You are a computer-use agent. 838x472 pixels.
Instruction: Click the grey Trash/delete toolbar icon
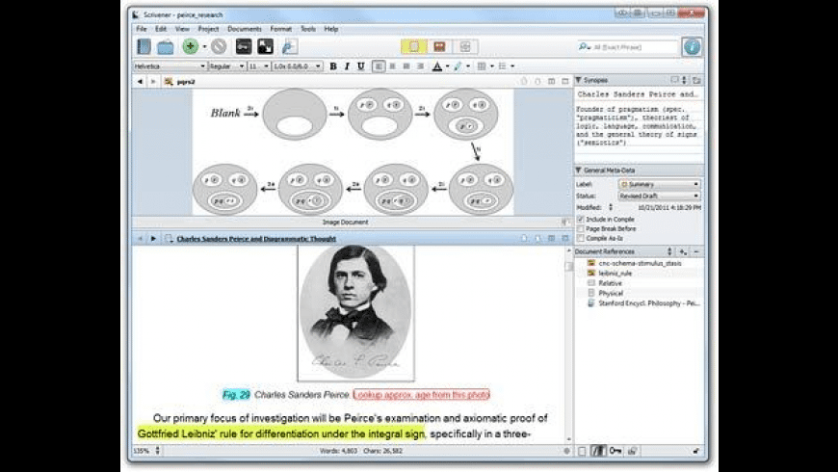pyautogui.click(x=219, y=46)
